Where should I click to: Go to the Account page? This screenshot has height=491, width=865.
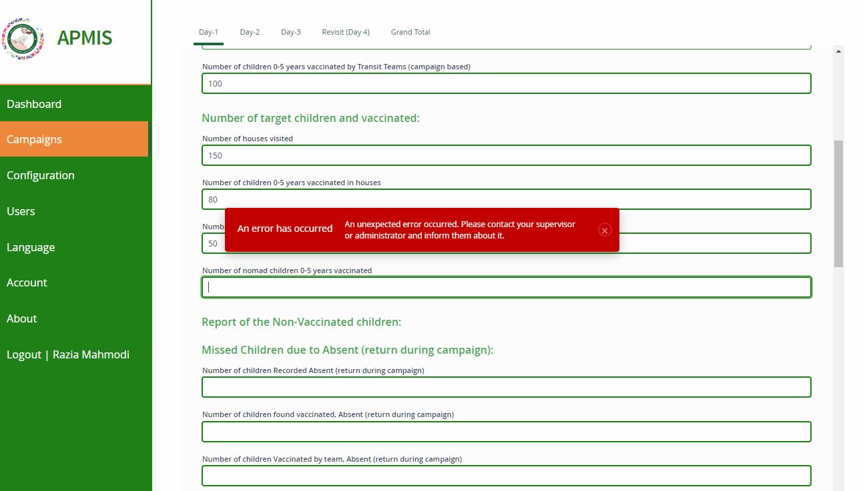tap(27, 282)
